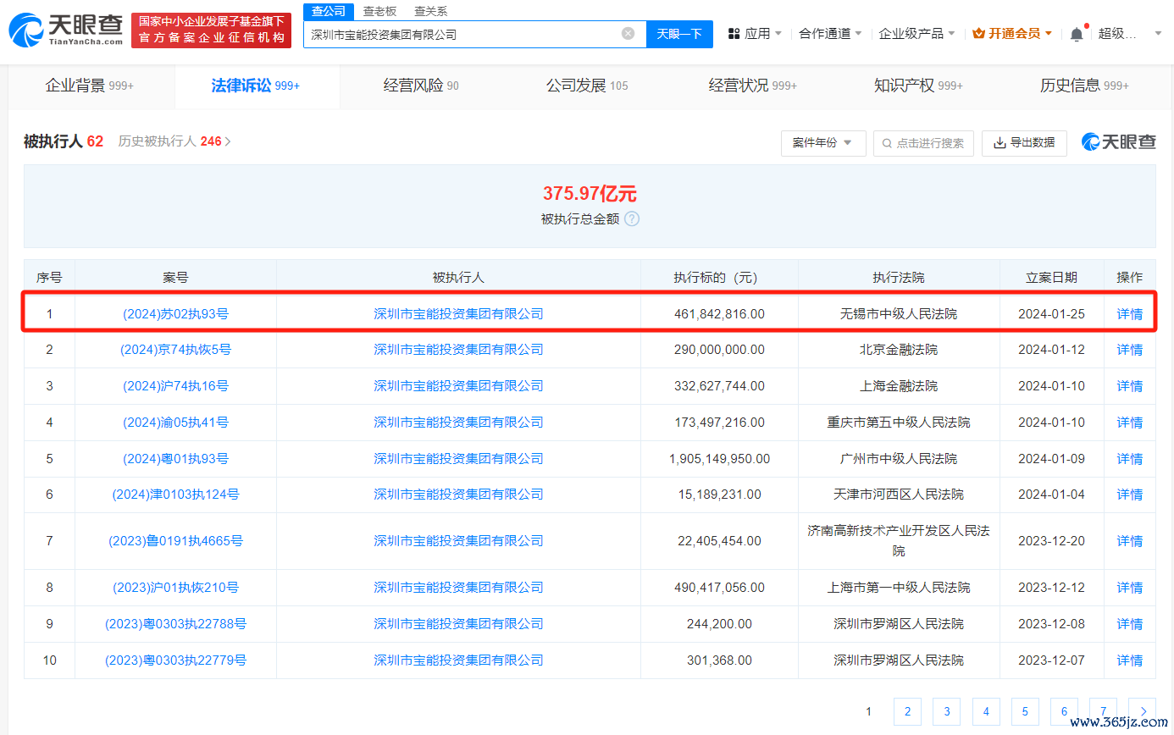Viewport: 1174px width, 735px height.
Task: Click the date cell 2024-01-04
Action: point(1051,495)
